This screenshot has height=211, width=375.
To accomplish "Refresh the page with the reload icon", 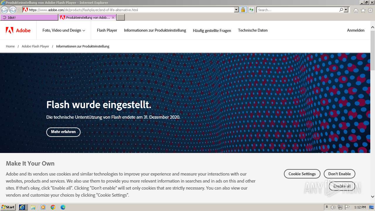I will [x=251, y=10].
